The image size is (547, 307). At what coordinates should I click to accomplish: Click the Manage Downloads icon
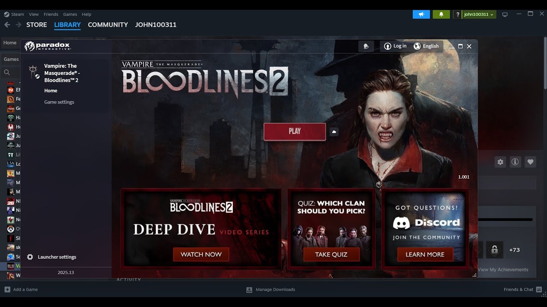[x=249, y=290]
